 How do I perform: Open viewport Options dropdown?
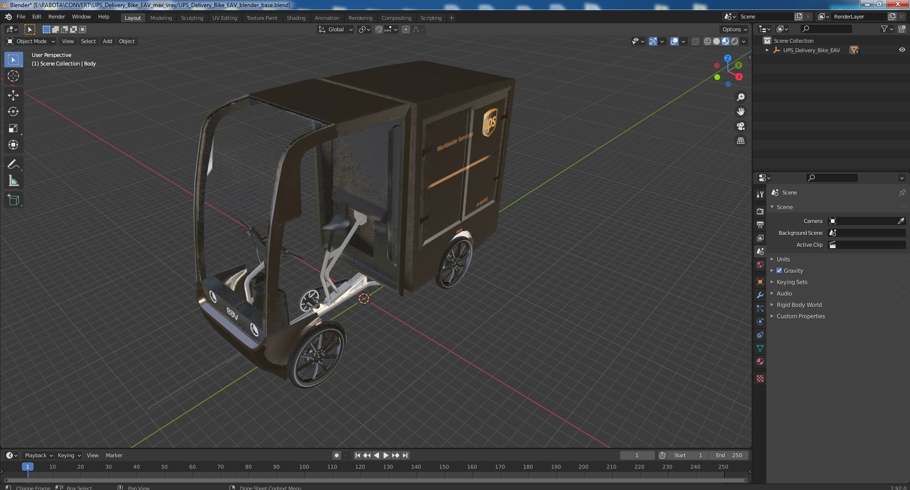(735, 29)
